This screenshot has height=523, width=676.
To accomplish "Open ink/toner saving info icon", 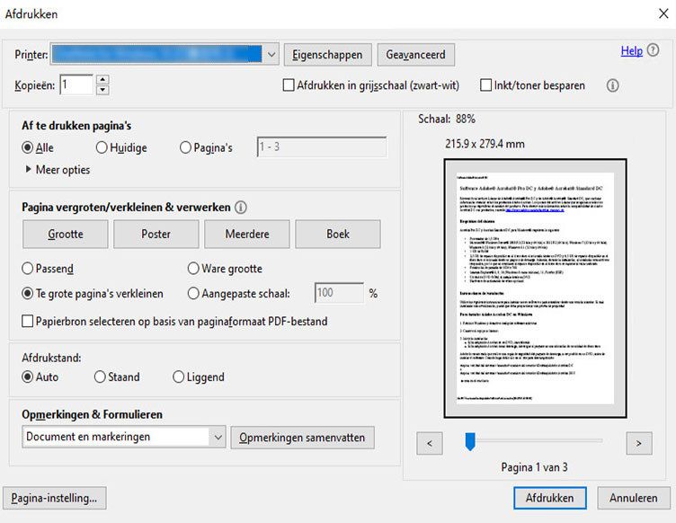I will point(612,85).
